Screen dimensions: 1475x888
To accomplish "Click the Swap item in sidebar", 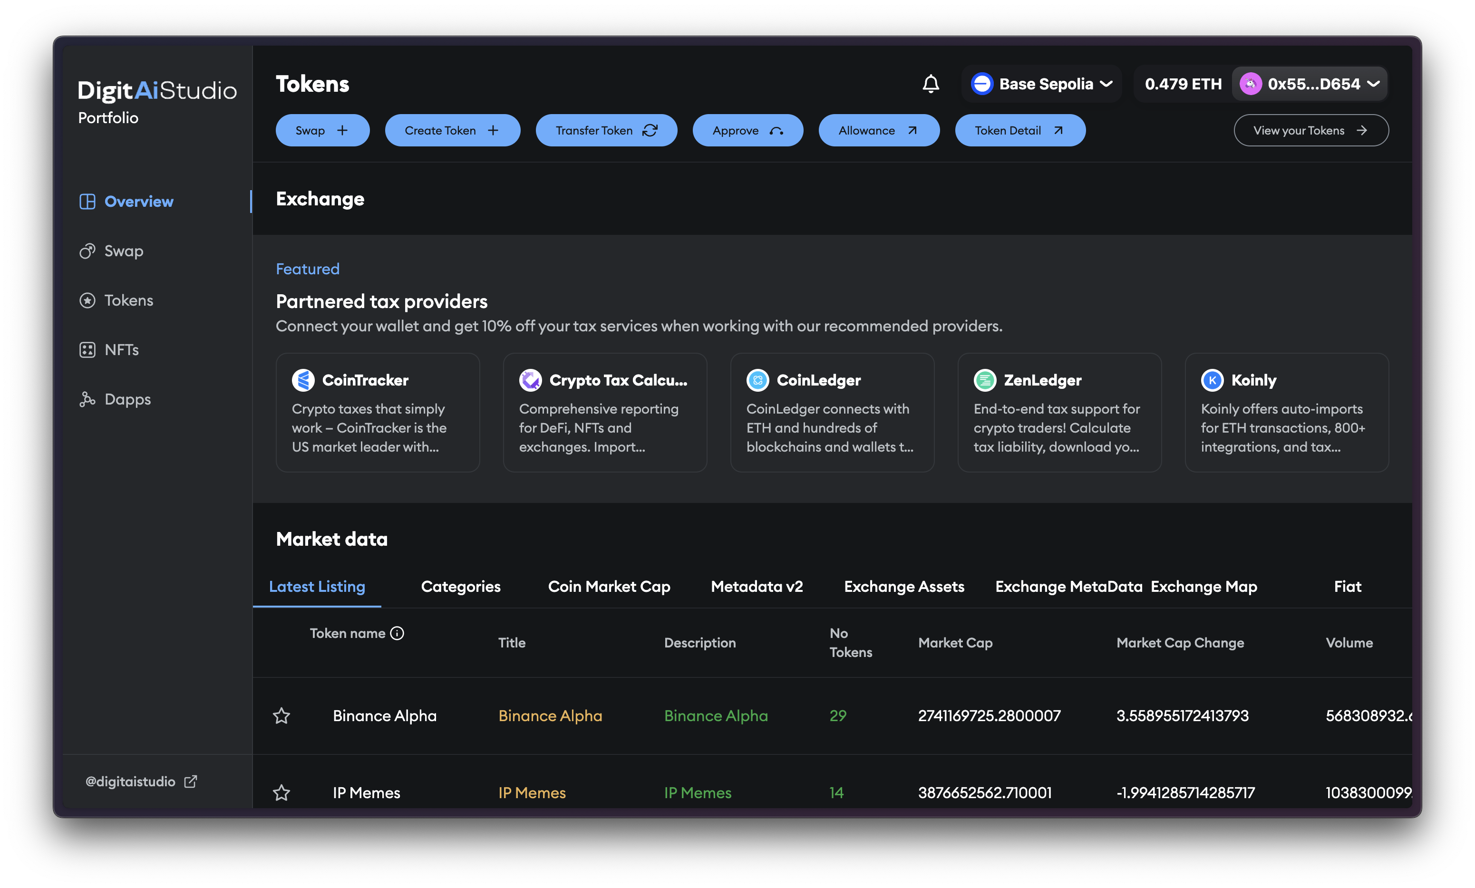I will pos(123,251).
